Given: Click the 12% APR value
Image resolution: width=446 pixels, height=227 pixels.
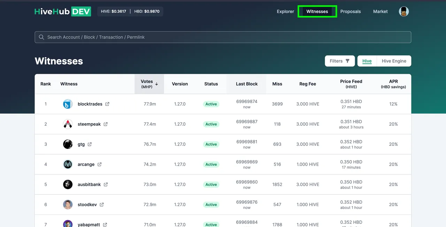Looking at the screenshot, I should pos(393,104).
